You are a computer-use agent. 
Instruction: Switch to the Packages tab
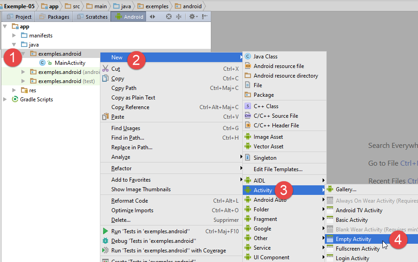54,17
